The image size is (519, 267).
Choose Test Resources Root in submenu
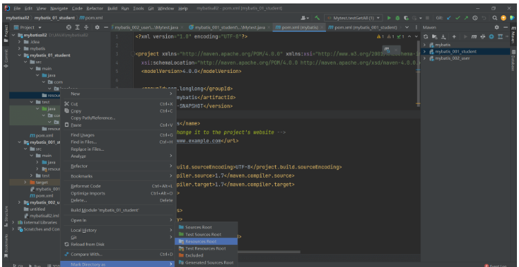pos(206,248)
